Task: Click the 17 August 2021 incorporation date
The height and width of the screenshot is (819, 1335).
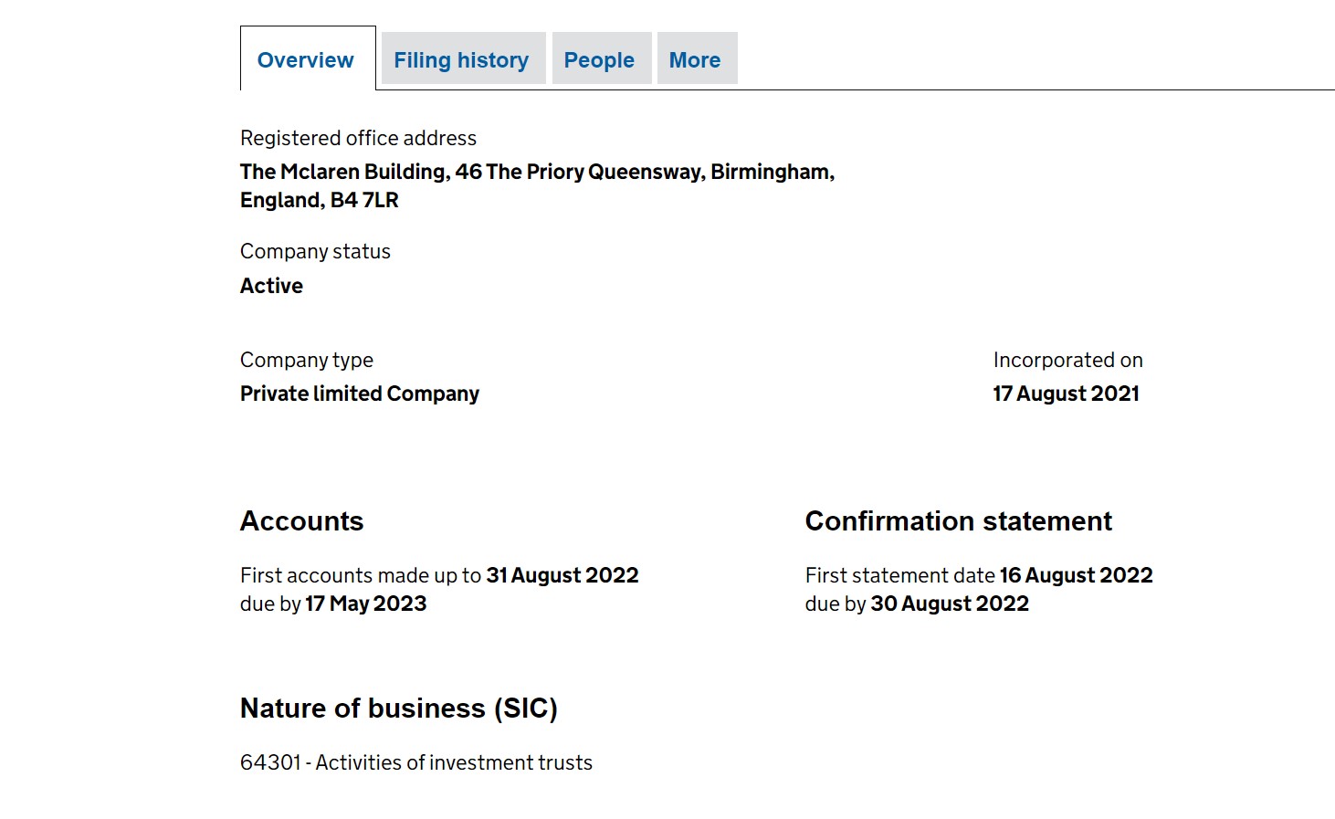Action: [1066, 394]
